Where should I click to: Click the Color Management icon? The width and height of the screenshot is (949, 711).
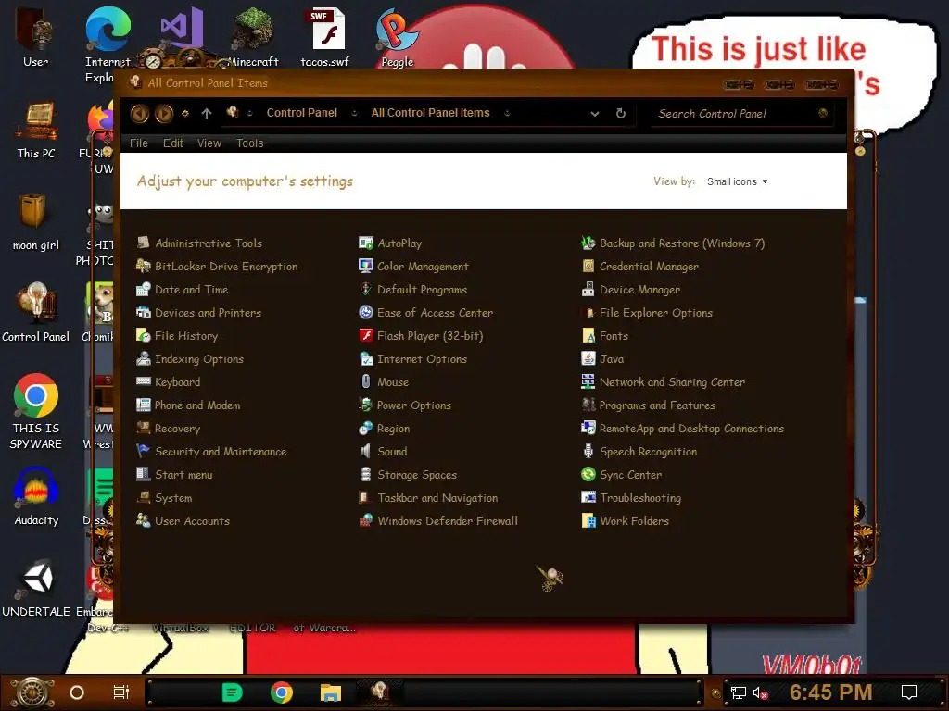(x=365, y=266)
